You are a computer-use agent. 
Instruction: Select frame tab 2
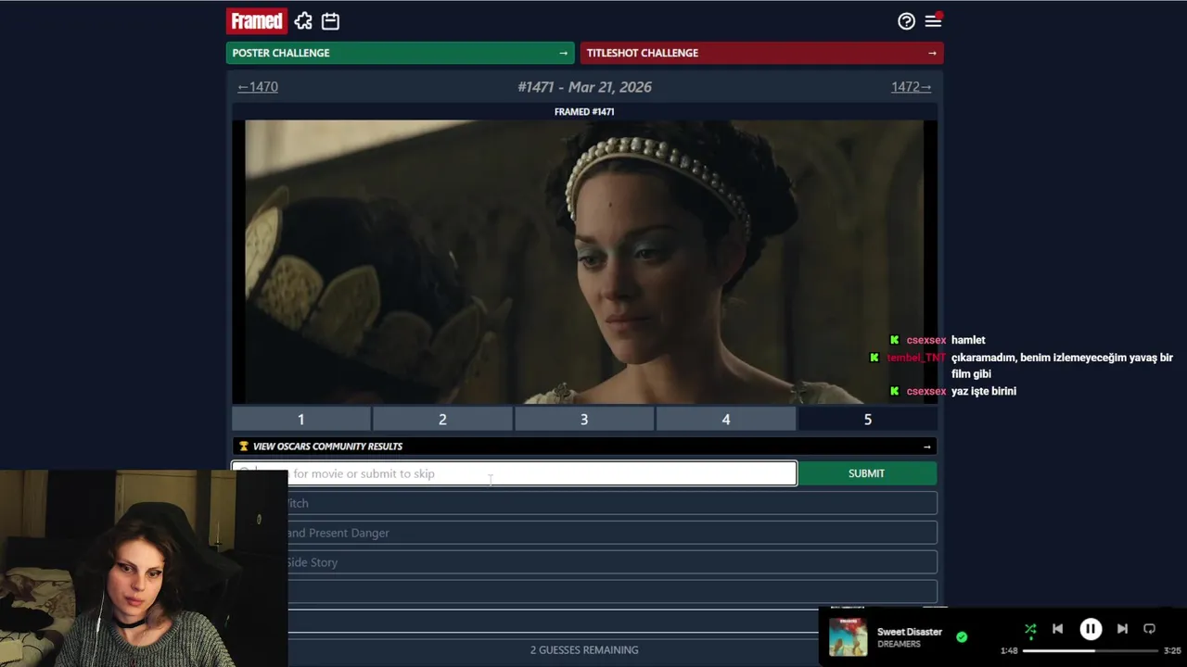point(442,420)
